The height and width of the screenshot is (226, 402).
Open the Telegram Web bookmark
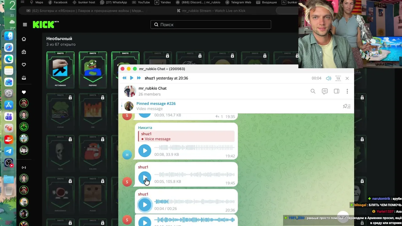click(238, 3)
